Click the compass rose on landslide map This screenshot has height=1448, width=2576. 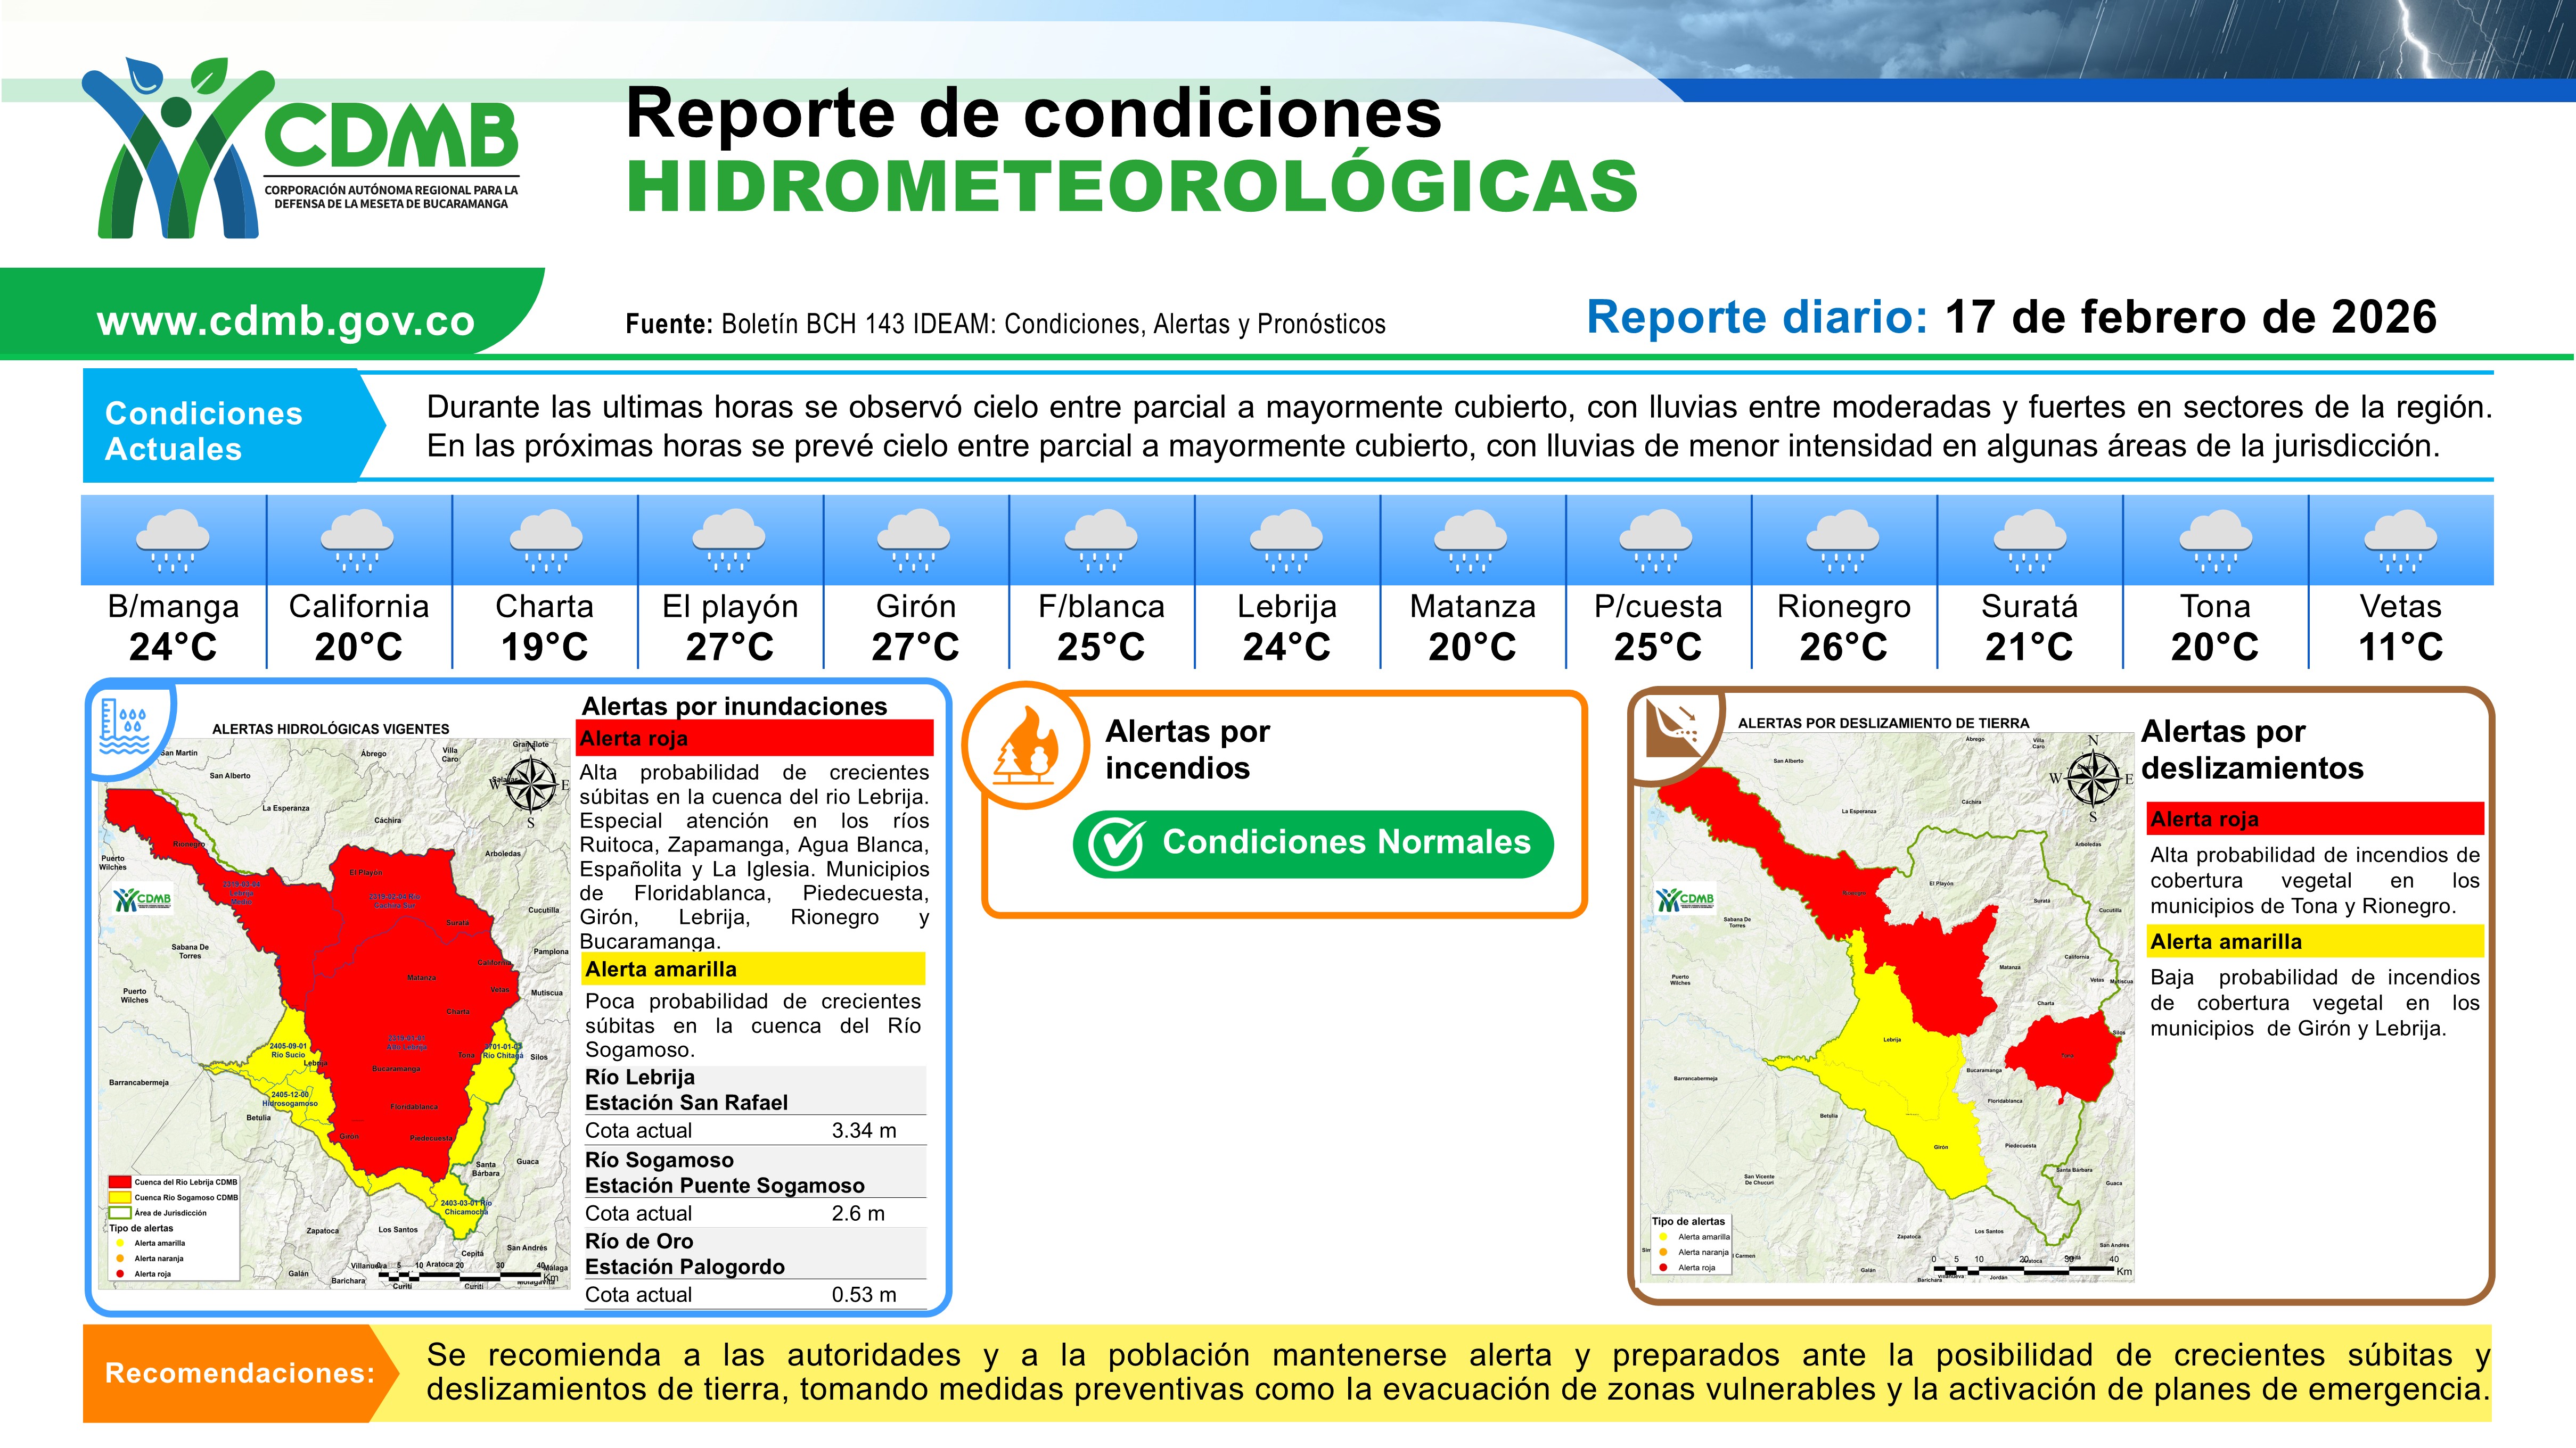click(2092, 779)
